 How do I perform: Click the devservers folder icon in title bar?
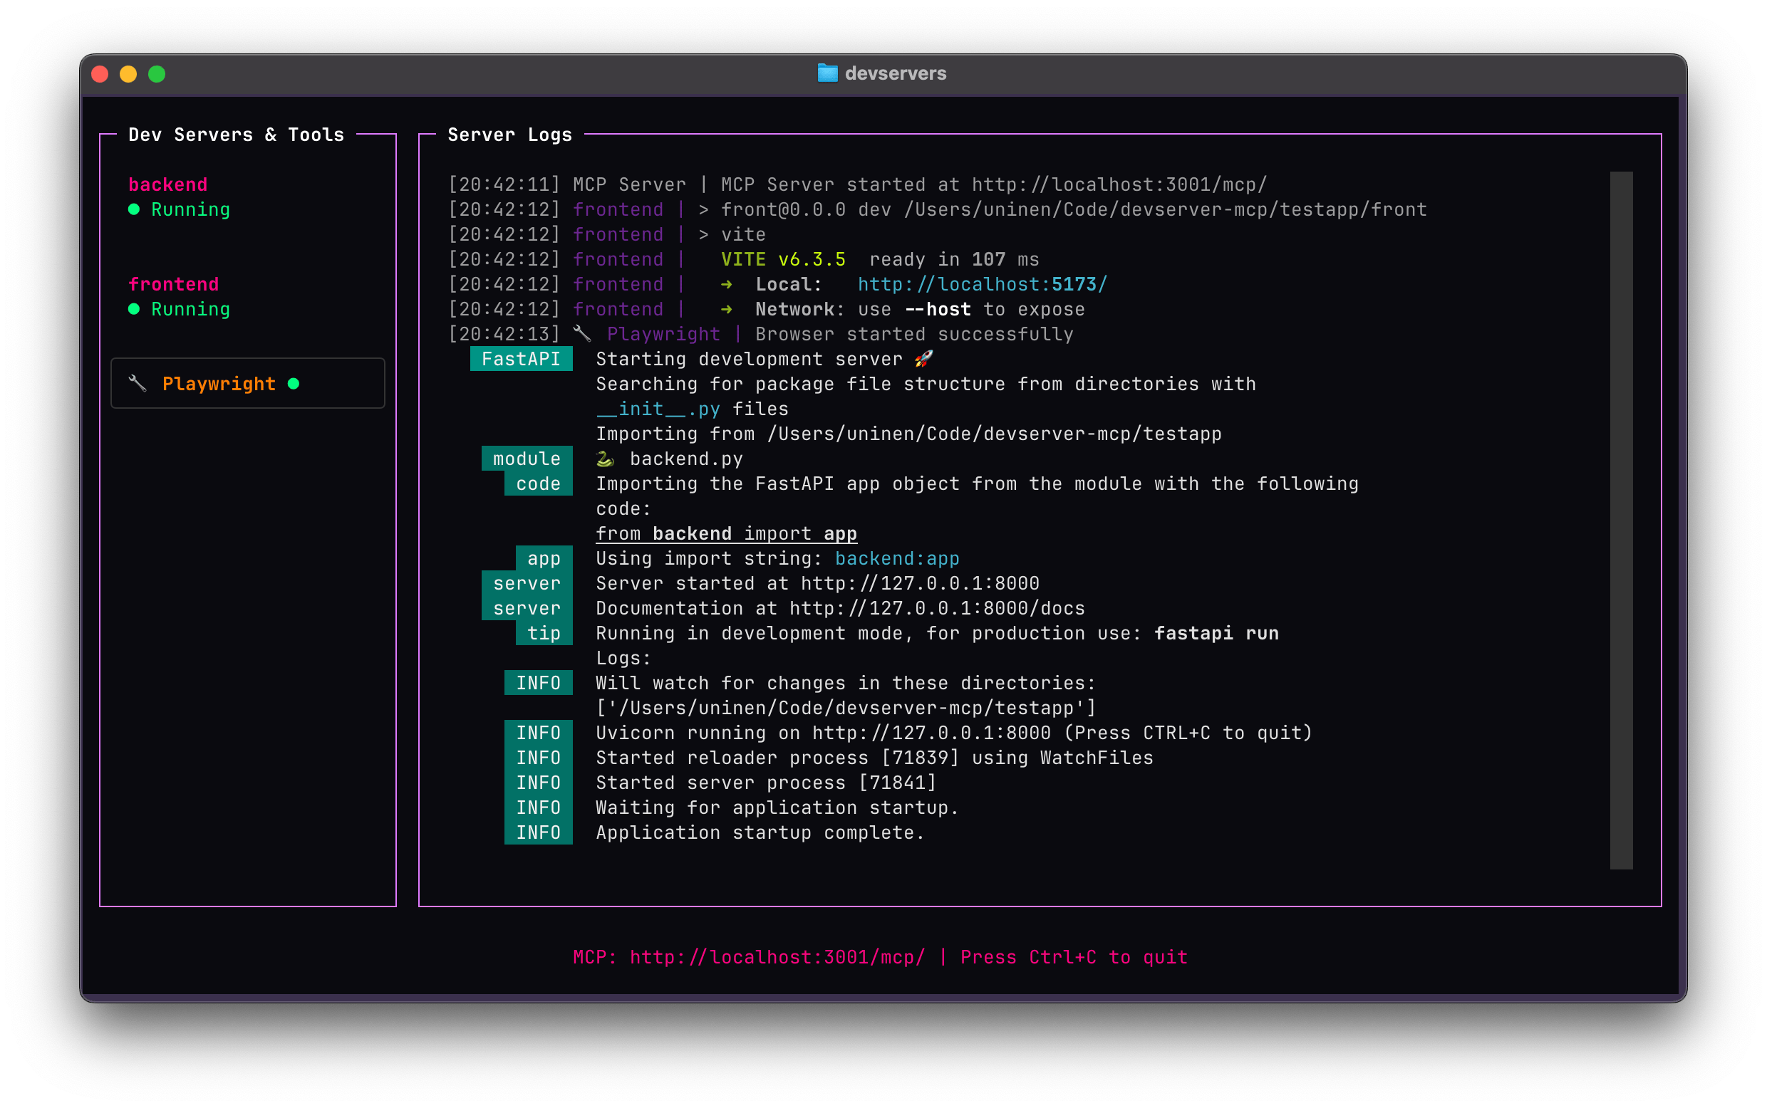[x=827, y=73]
